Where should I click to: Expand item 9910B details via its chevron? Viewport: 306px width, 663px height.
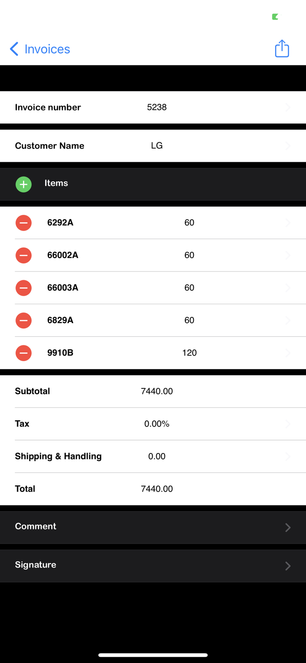point(288,353)
